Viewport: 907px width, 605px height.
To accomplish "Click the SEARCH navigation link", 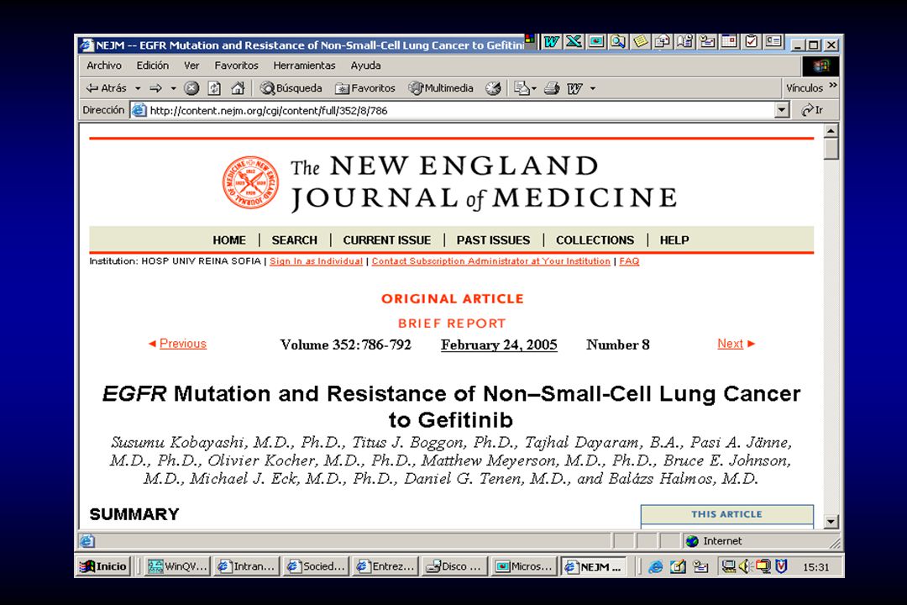I will 295,240.
